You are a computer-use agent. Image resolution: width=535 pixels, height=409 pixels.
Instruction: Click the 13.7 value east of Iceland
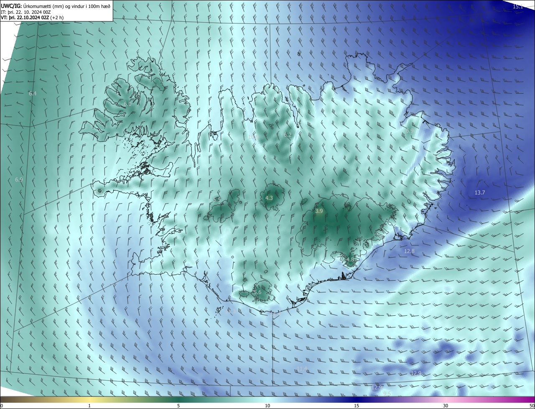pos(480,193)
